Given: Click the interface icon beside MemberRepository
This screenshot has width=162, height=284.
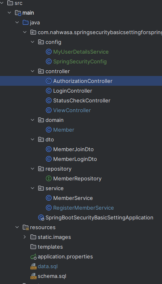Looking at the screenshot, I should click(x=48, y=179).
